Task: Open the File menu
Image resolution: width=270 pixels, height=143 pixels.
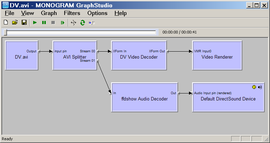Action: [9, 13]
